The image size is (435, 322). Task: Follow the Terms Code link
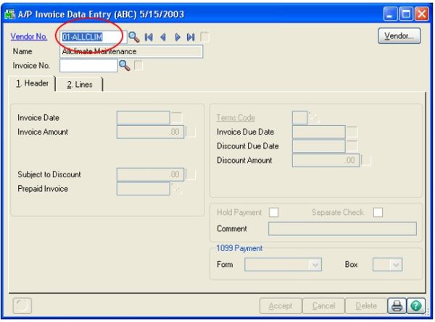tap(236, 118)
